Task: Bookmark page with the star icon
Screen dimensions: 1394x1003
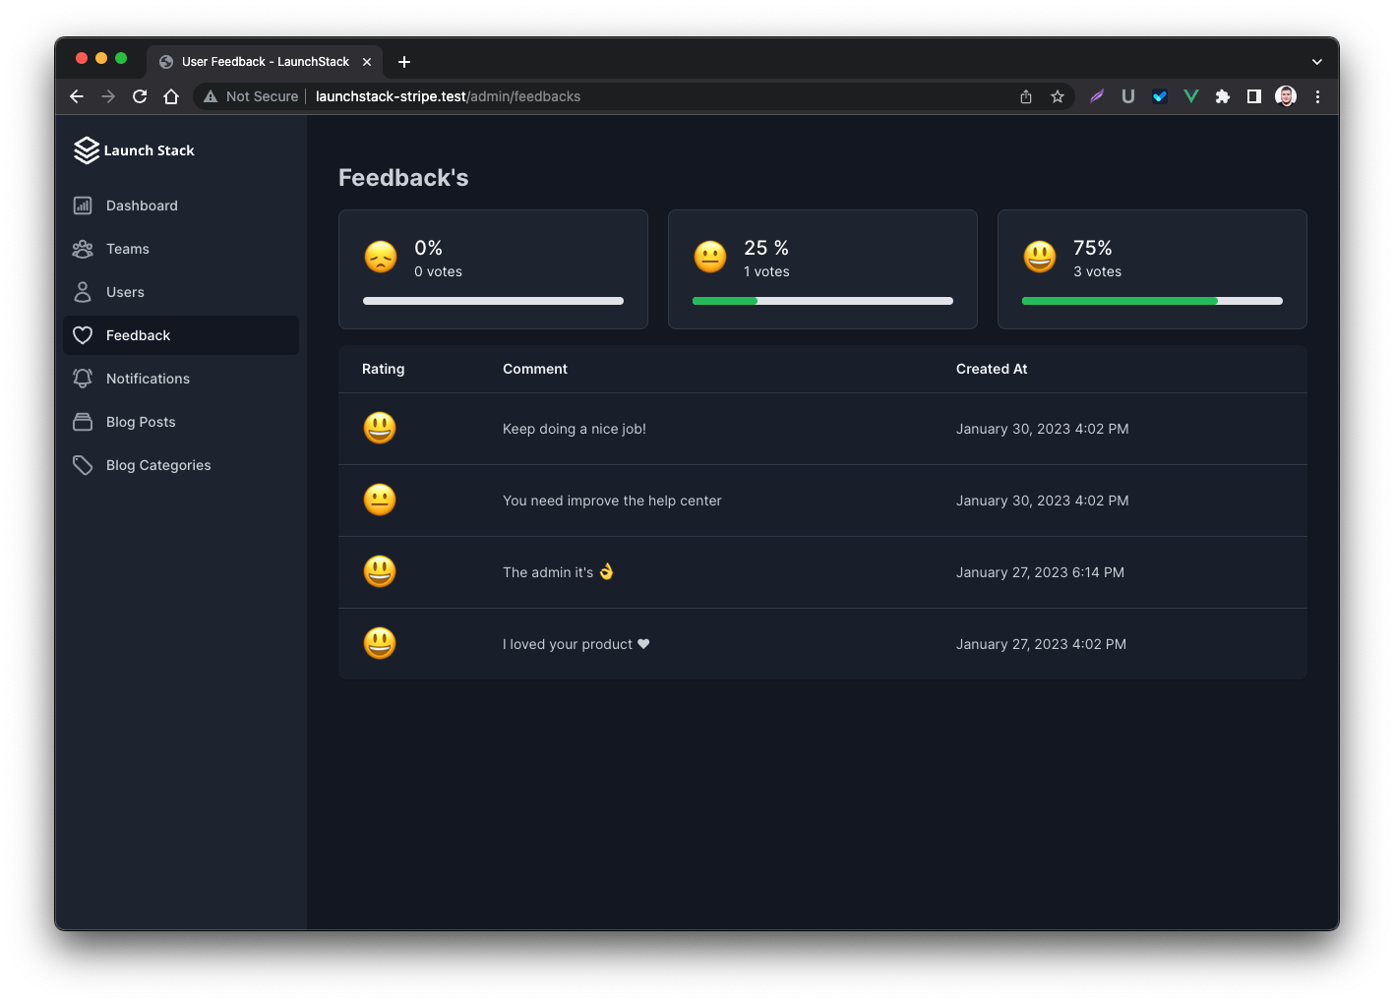Action: click(x=1058, y=96)
